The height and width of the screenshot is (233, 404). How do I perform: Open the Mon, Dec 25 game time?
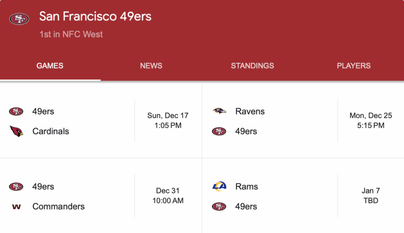point(371,121)
